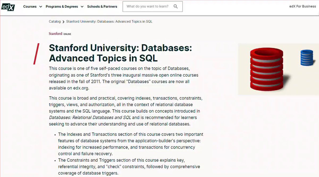Image resolution: width=319 pixels, height=177 pixels.
Task: Select Schools & Partners in the navigation
Action: (102, 6)
